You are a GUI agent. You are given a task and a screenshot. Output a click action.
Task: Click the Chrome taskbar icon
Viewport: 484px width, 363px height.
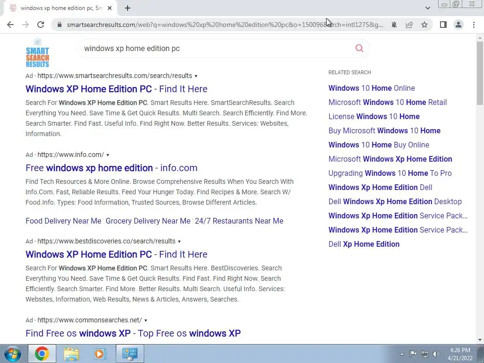[x=42, y=354]
